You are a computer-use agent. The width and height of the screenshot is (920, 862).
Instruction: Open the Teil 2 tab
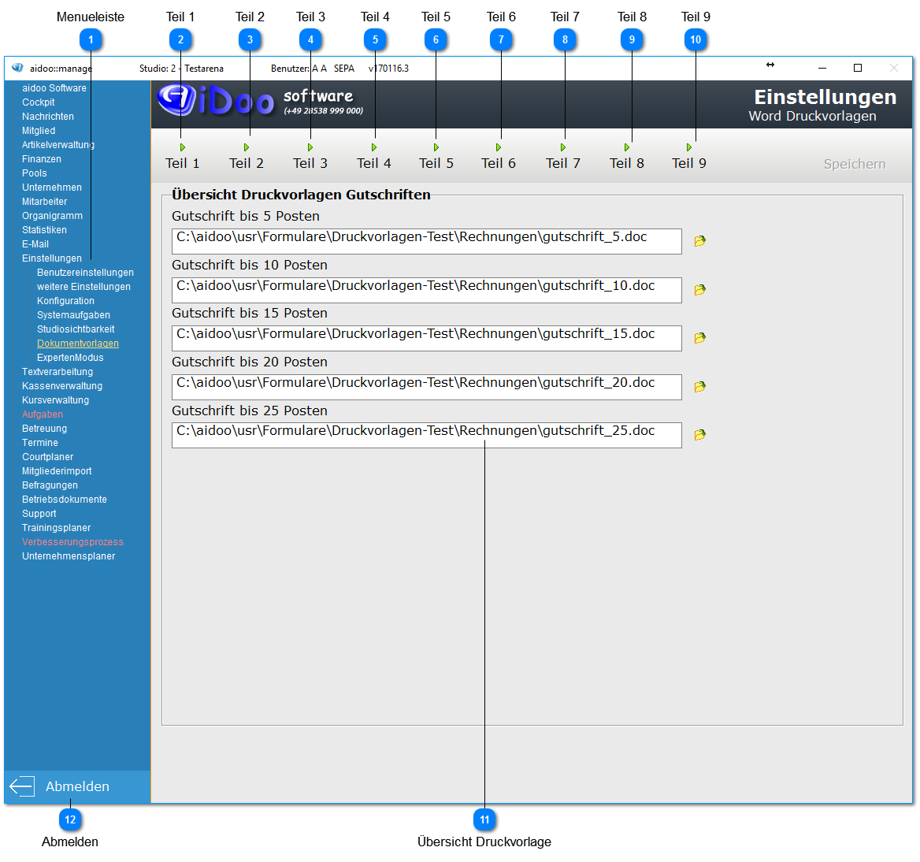pyautogui.click(x=247, y=158)
